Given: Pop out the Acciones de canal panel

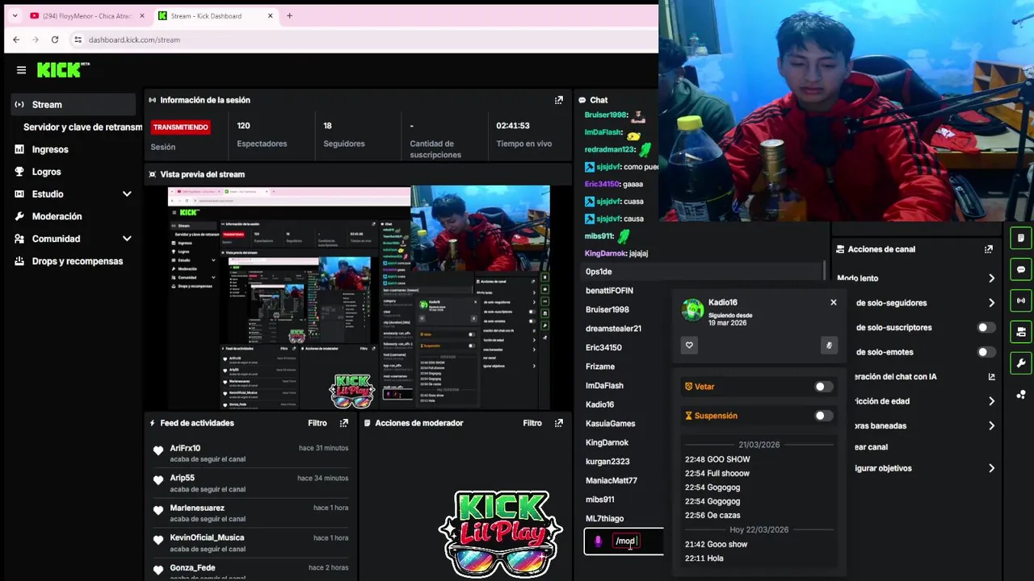Looking at the screenshot, I should pos(988,249).
